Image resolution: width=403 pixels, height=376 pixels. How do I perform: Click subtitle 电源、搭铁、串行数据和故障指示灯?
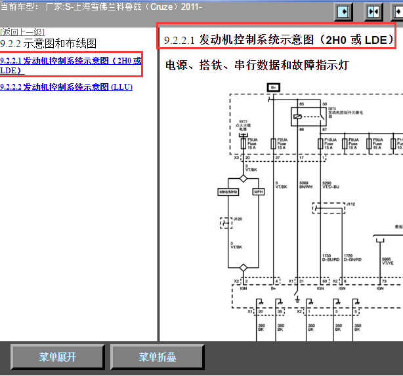(257, 65)
